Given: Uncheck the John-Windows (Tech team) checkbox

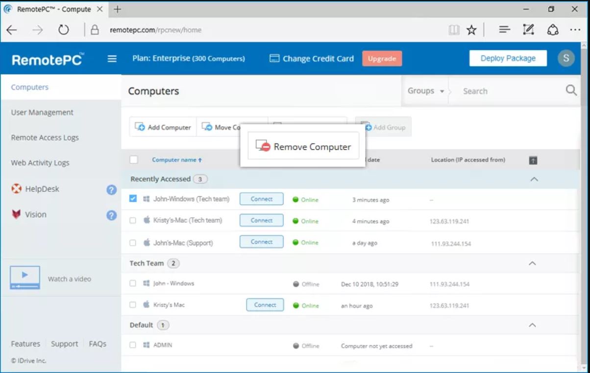Looking at the screenshot, I should click(x=133, y=199).
